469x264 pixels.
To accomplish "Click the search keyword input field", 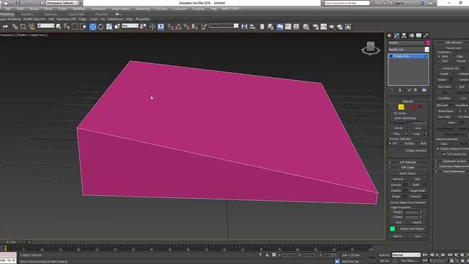I will pos(347,3).
